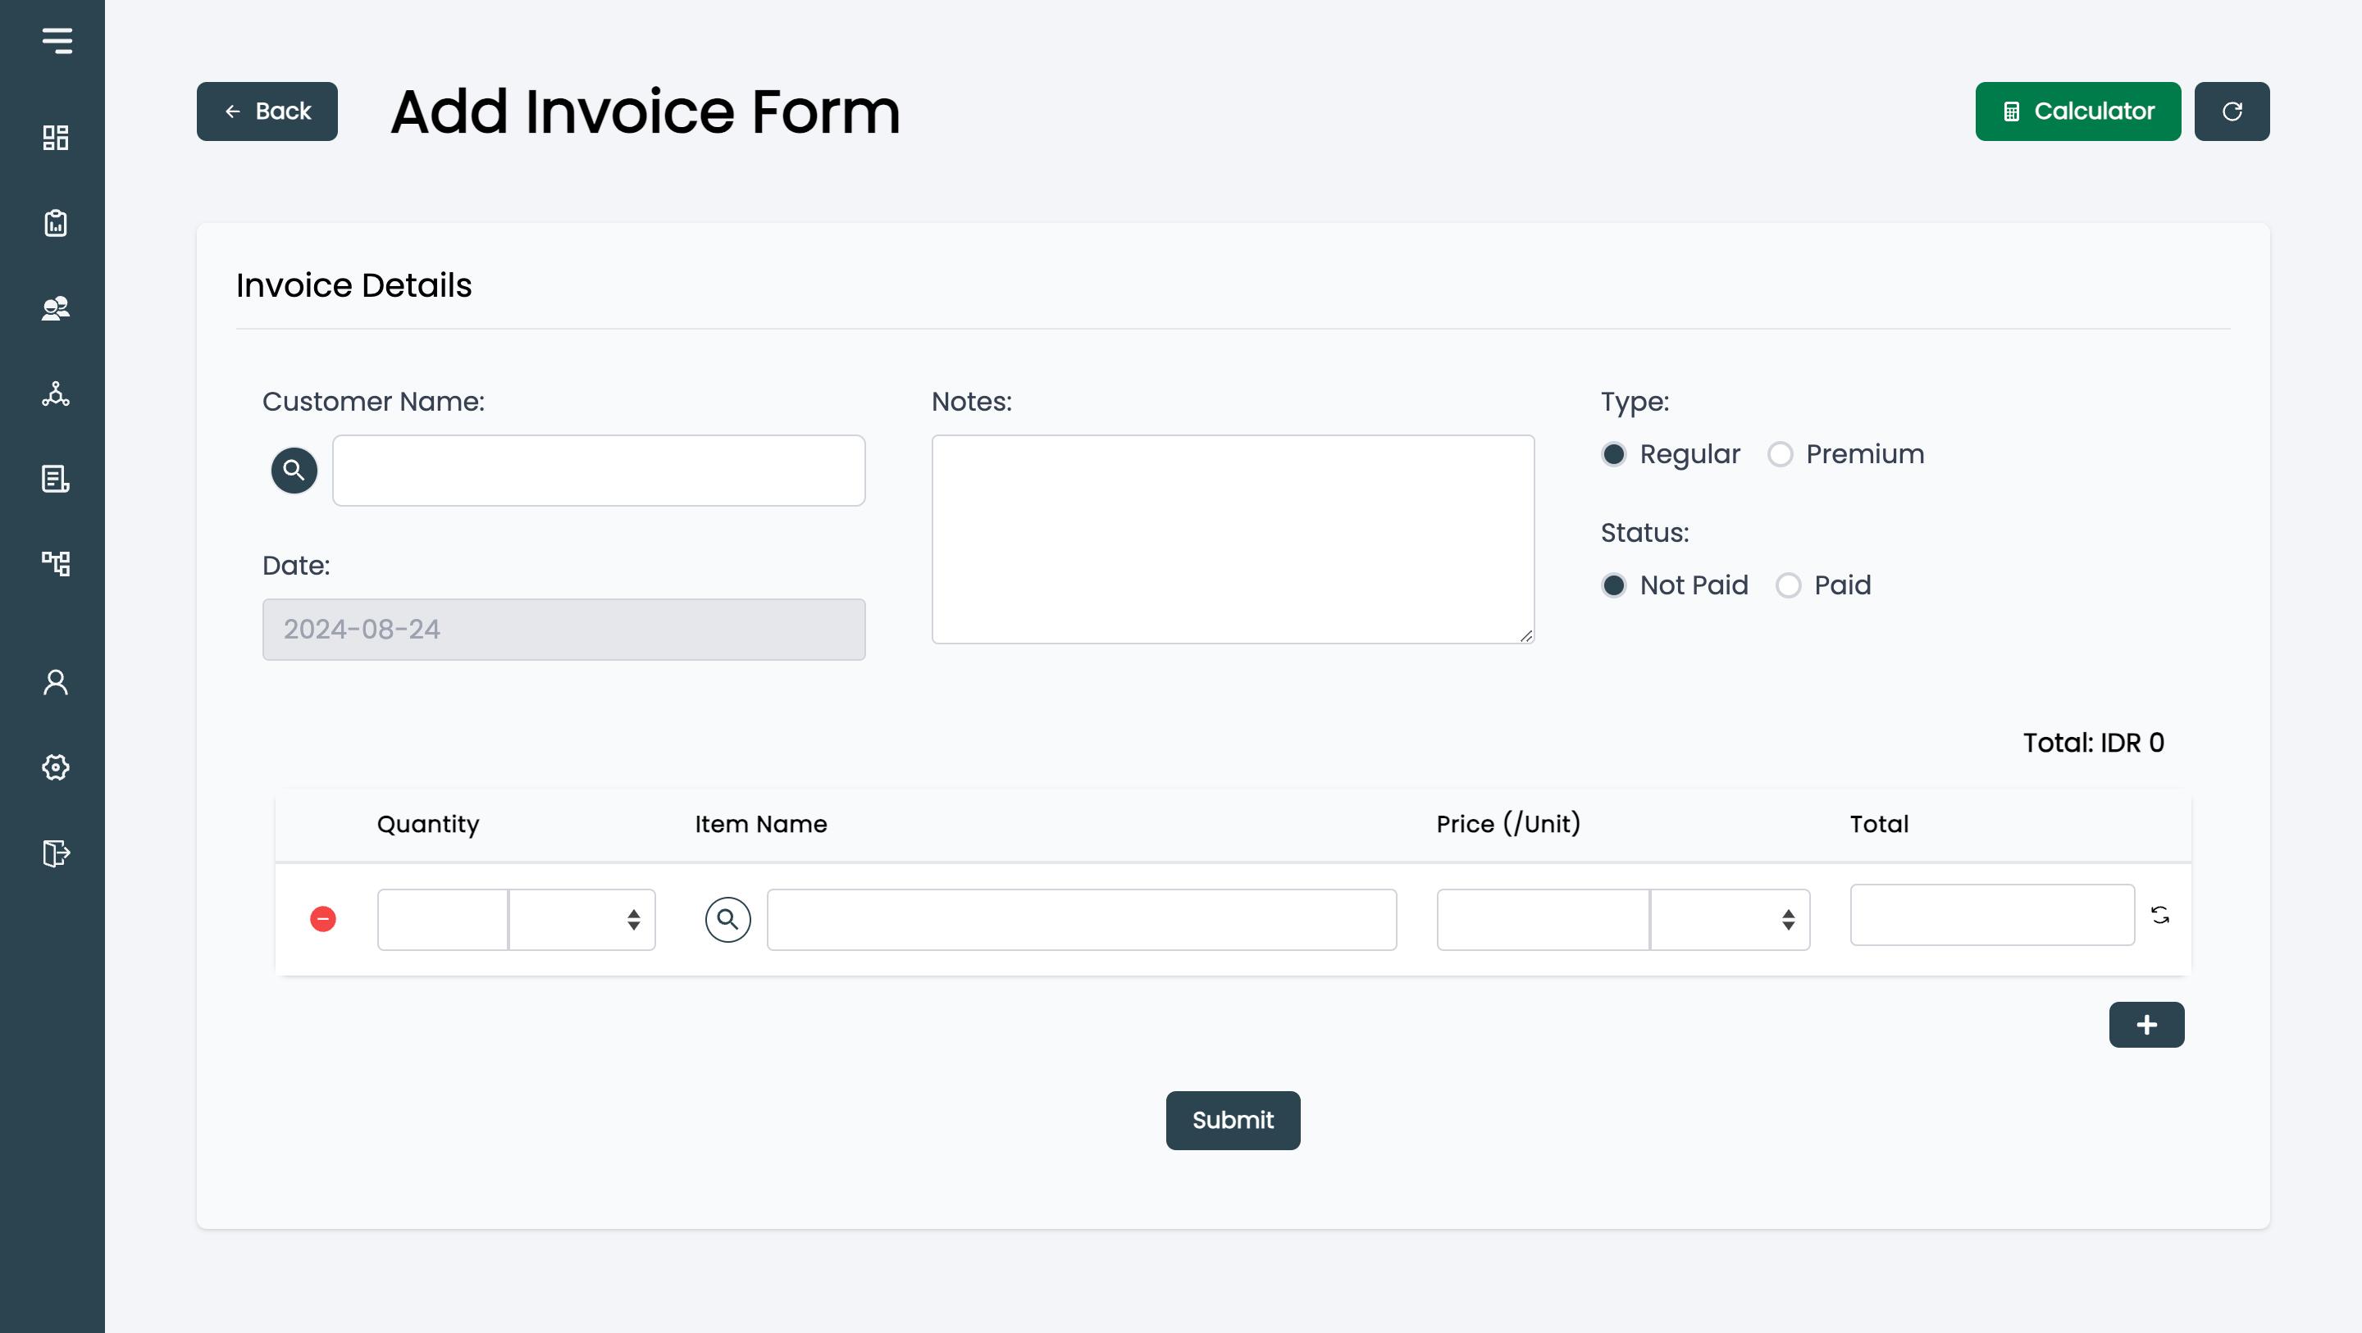
Task: Click the customer name search icon
Action: (x=294, y=471)
